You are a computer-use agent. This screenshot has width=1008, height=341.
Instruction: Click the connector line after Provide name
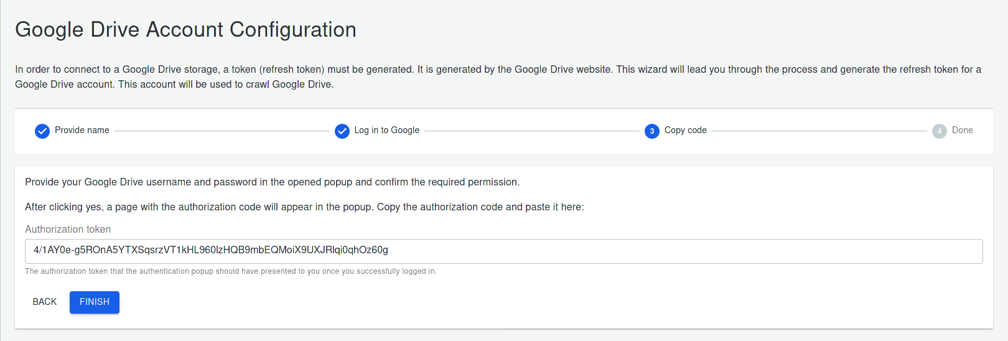point(222,131)
